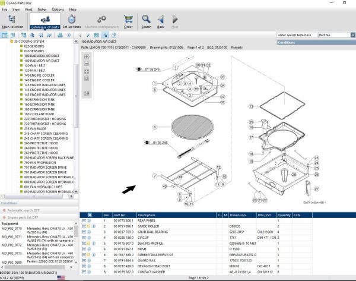Open the Help menu
The width and height of the screenshot is (356, 281).
(72, 10)
